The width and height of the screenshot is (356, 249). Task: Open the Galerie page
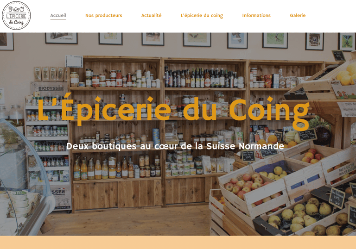tap(298, 15)
